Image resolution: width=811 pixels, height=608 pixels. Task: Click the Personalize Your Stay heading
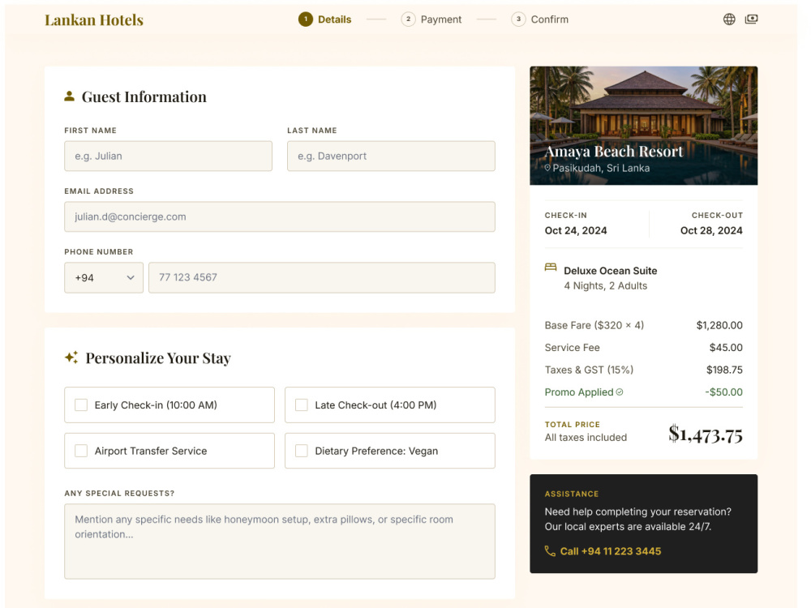[158, 358]
